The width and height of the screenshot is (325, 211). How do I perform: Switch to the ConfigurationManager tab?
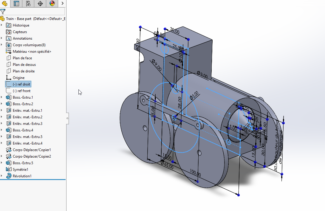coord(28,4)
